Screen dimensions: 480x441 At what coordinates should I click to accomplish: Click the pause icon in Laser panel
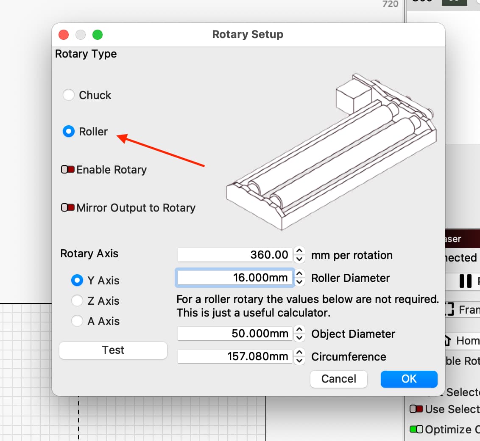point(466,281)
